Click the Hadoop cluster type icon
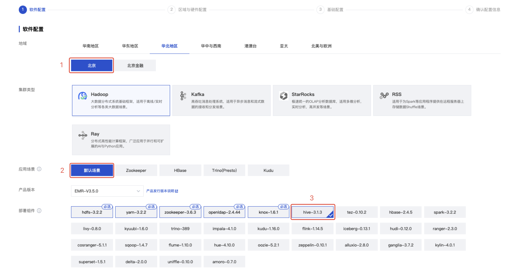Image resolution: width=508 pixels, height=273 pixels. click(83, 96)
